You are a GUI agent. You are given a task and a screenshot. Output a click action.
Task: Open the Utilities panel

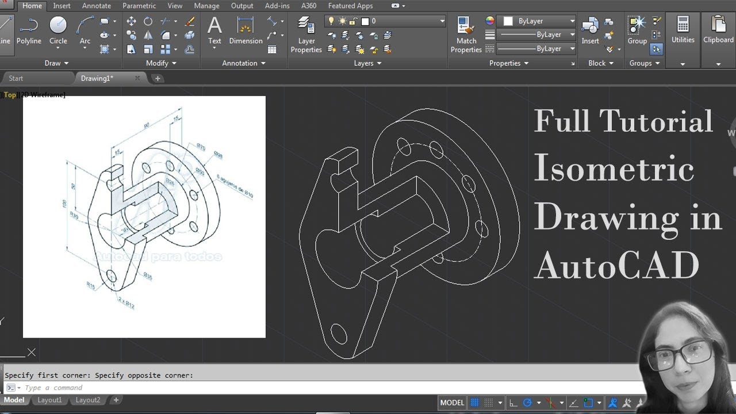point(683,39)
